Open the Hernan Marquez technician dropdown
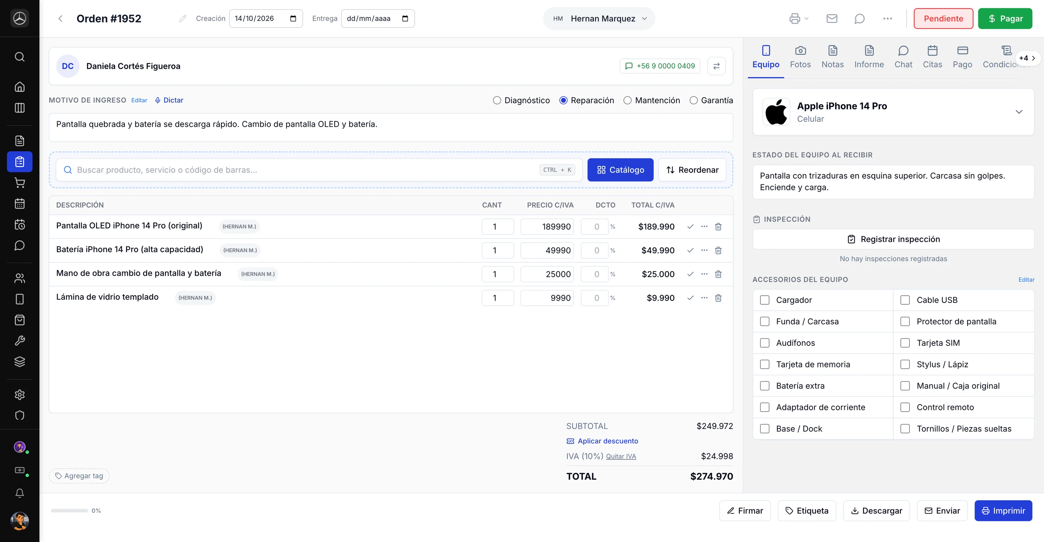Screen dimensions: 1044x542 [x=599, y=18]
